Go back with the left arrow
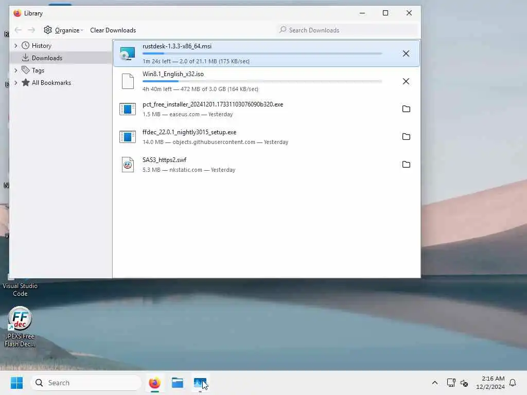527x395 pixels. click(x=18, y=30)
